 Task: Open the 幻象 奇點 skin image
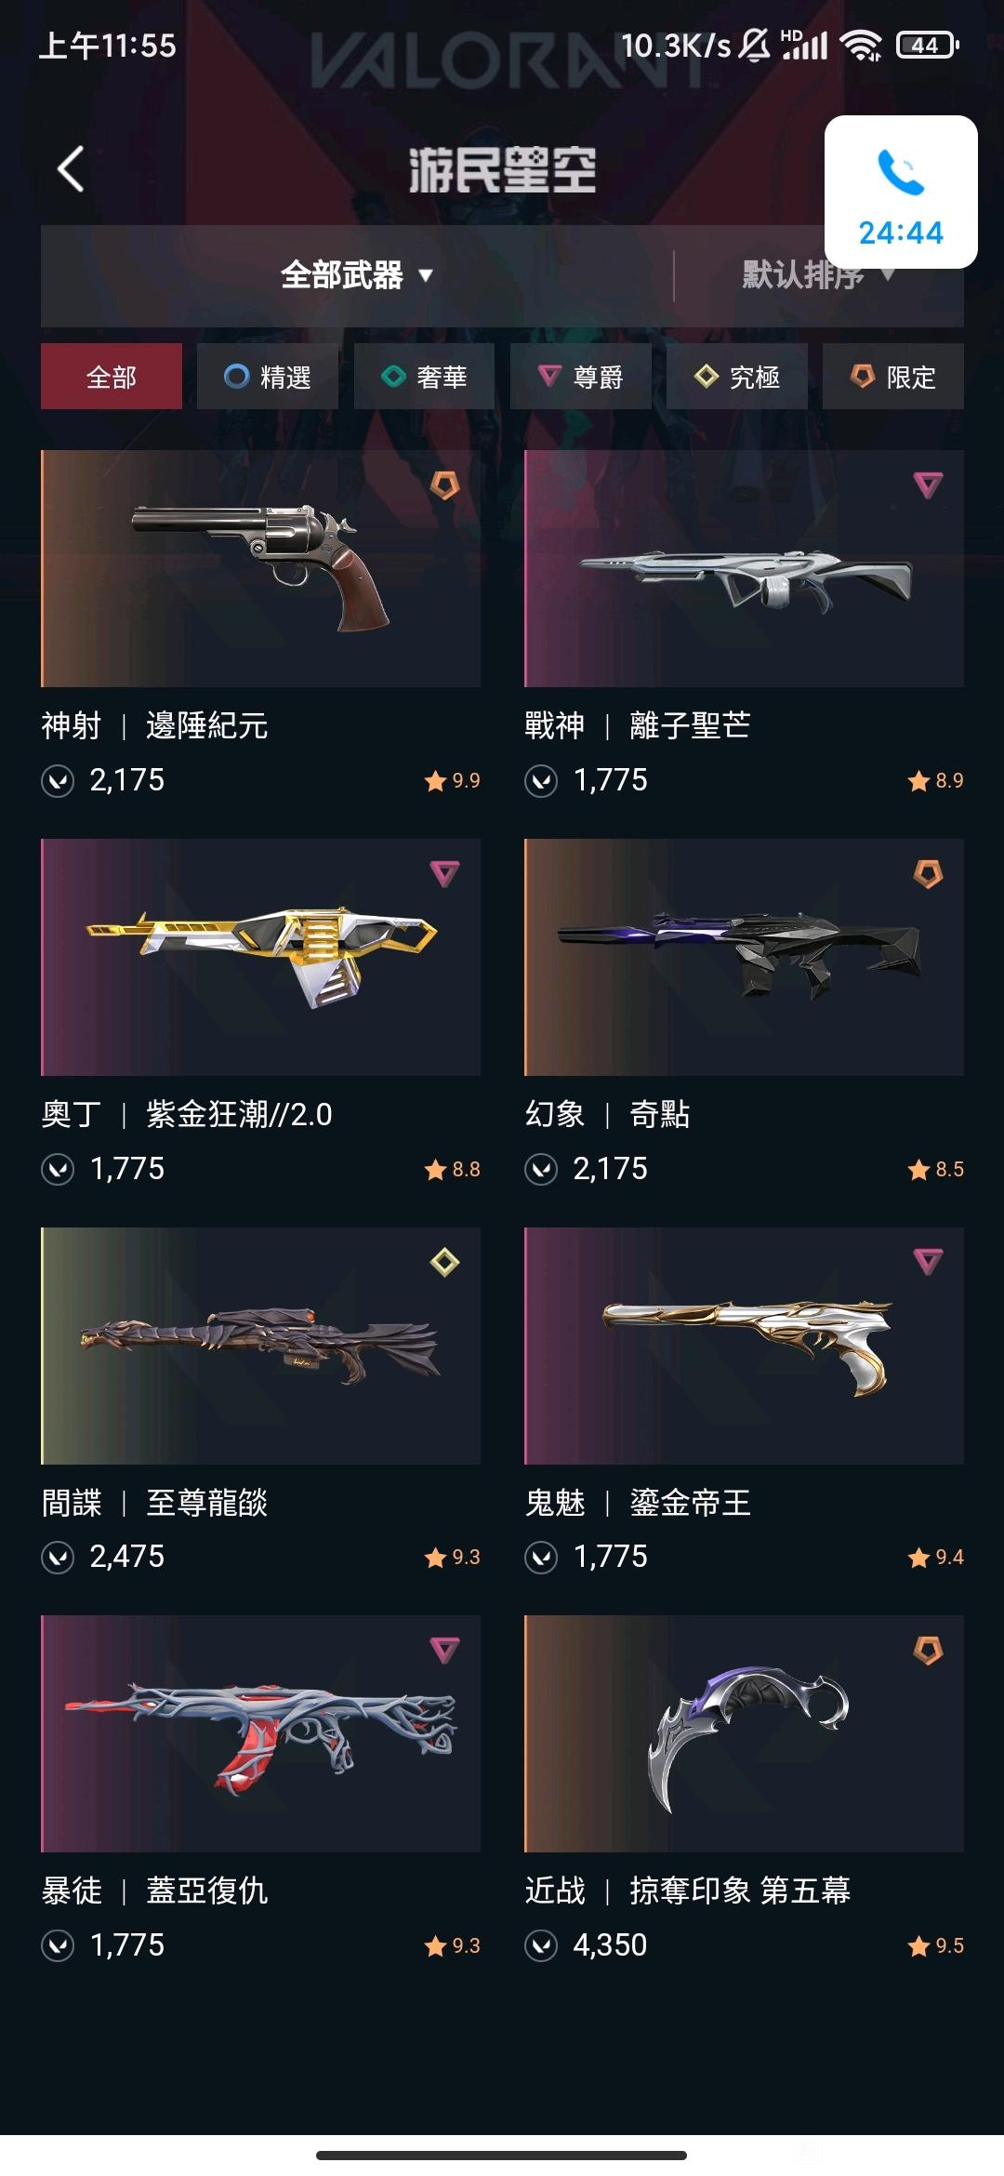pyautogui.click(x=744, y=957)
